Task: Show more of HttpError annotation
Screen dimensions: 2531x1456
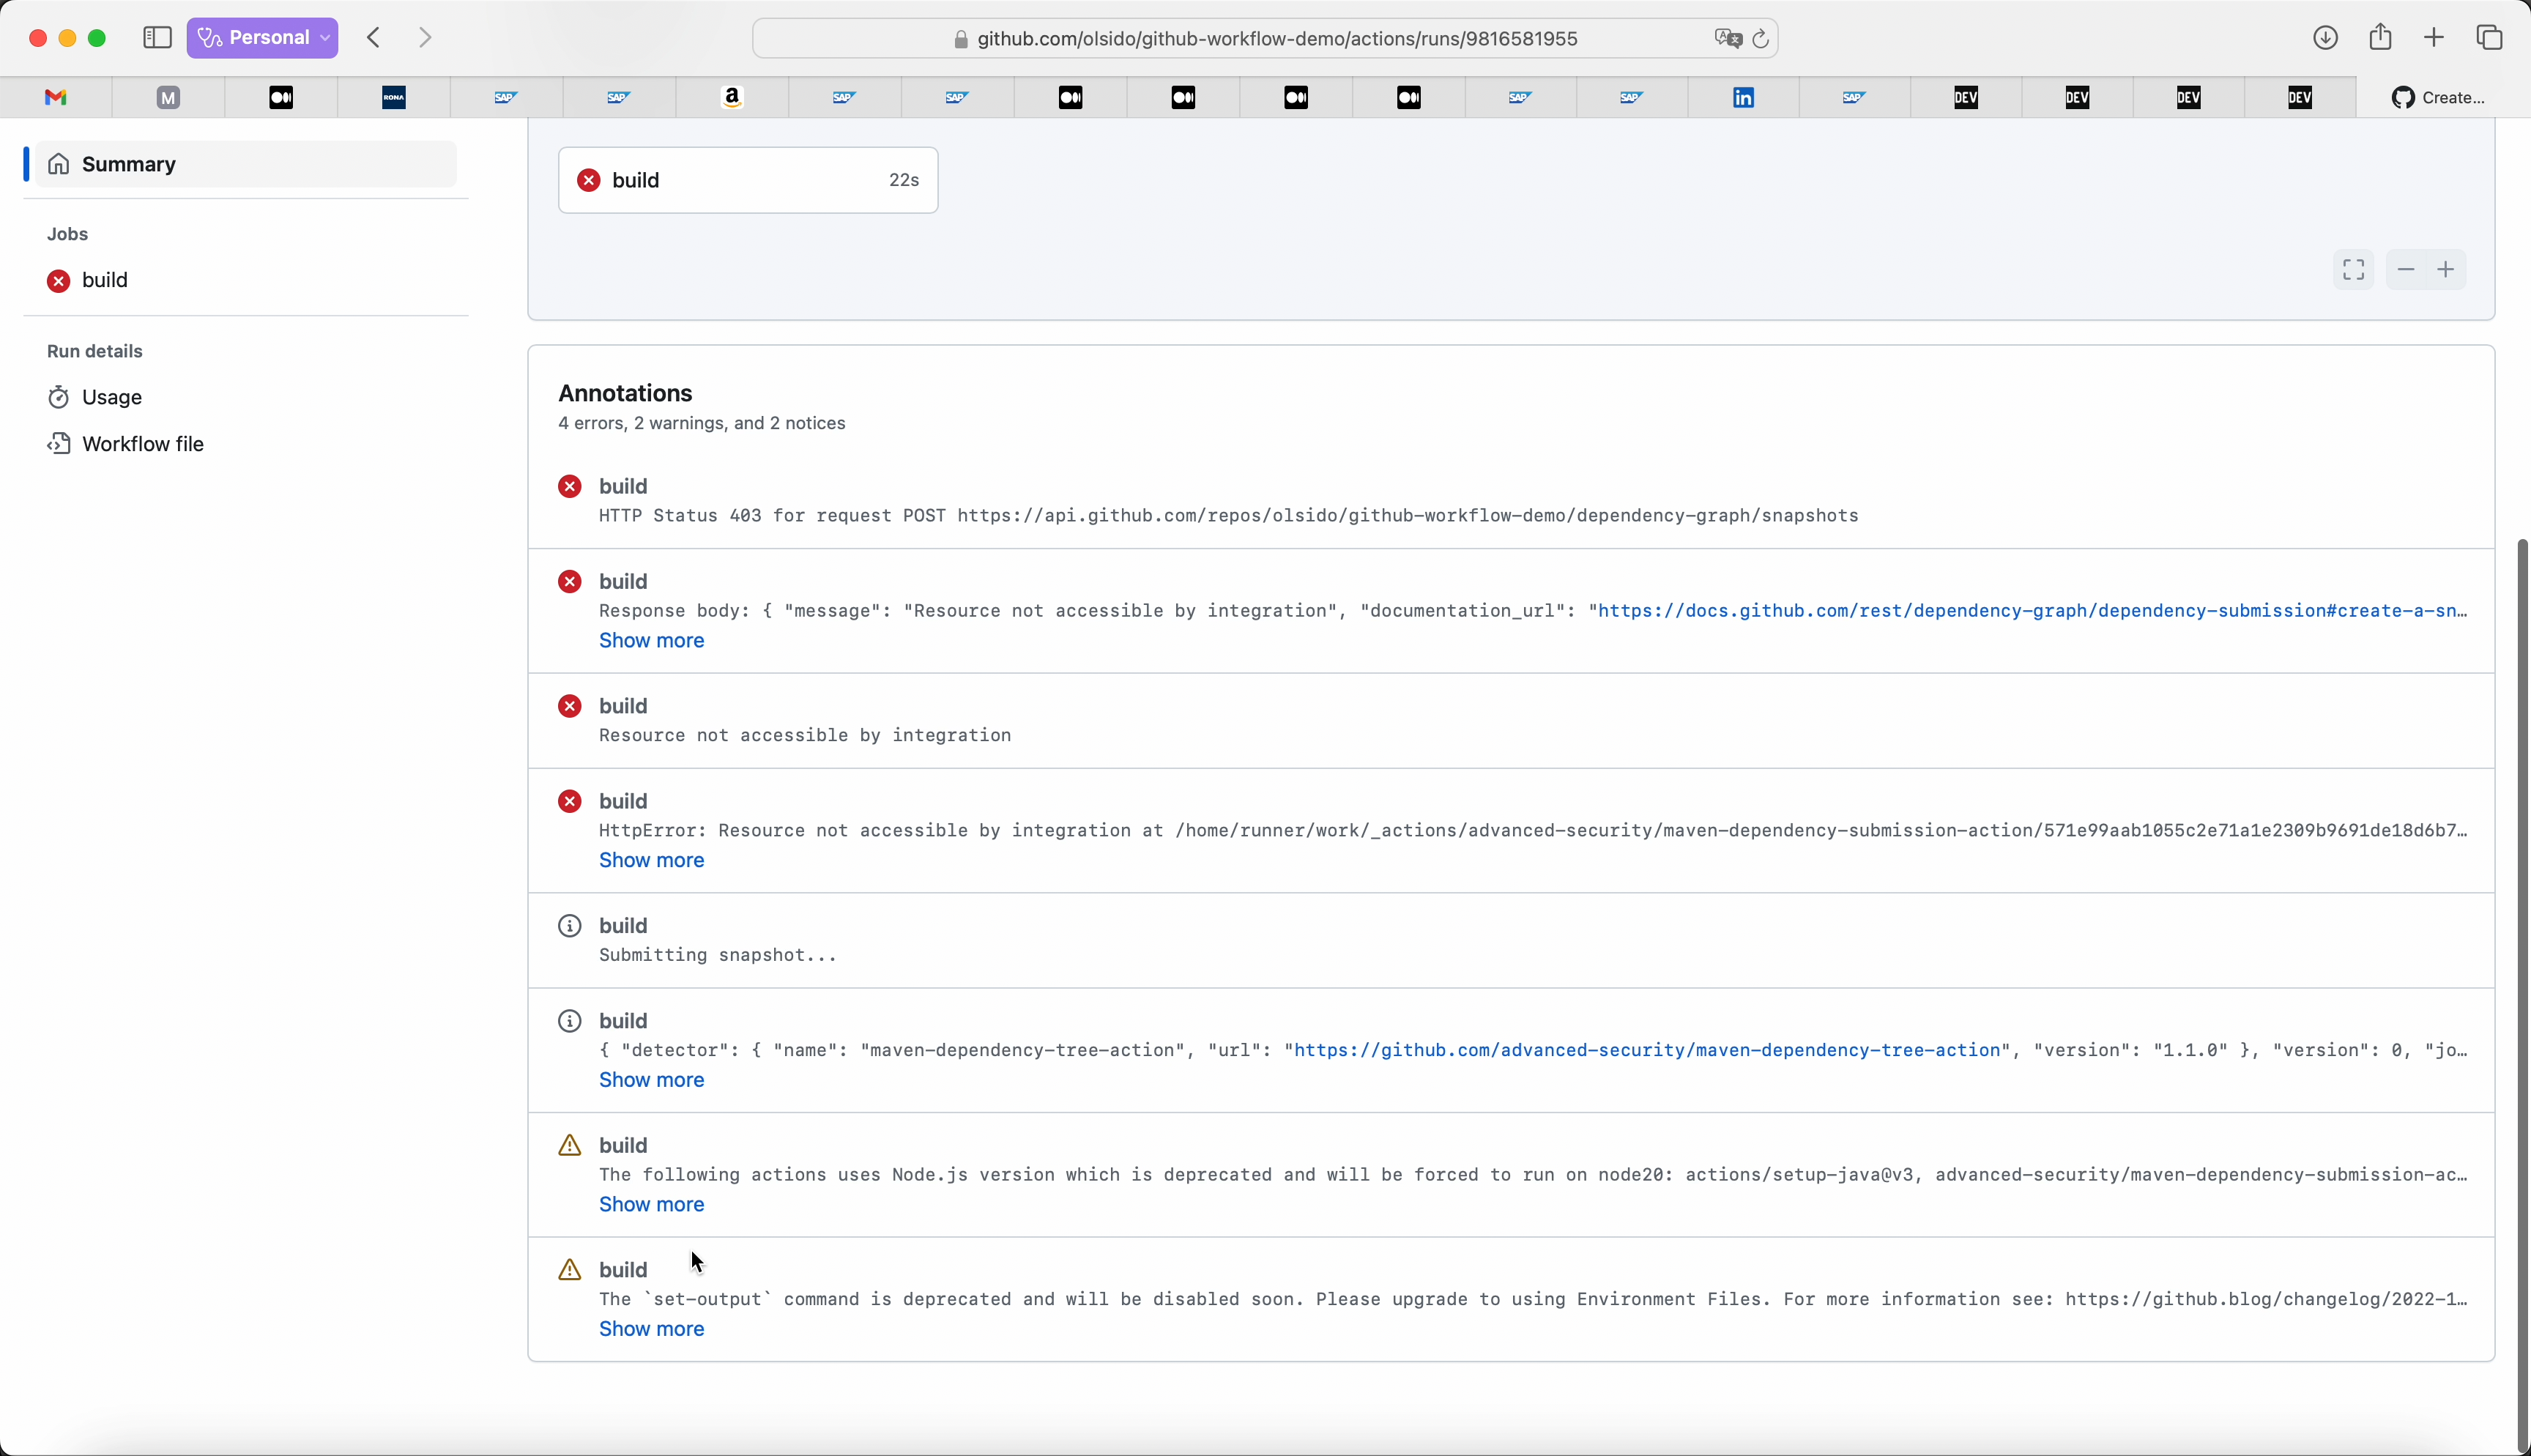Action: click(x=651, y=860)
